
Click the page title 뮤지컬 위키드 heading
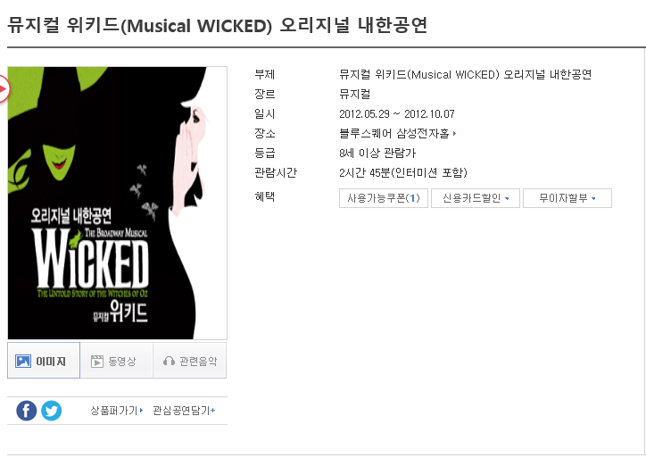(217, 25)
